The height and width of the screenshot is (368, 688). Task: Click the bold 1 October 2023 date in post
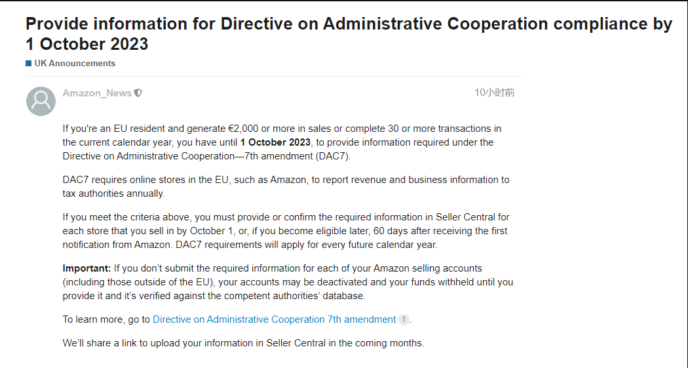pos(276,142)
